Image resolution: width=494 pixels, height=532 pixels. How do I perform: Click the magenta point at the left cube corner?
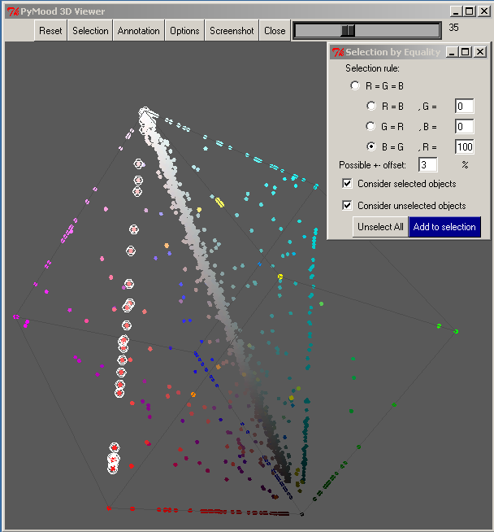16,316
